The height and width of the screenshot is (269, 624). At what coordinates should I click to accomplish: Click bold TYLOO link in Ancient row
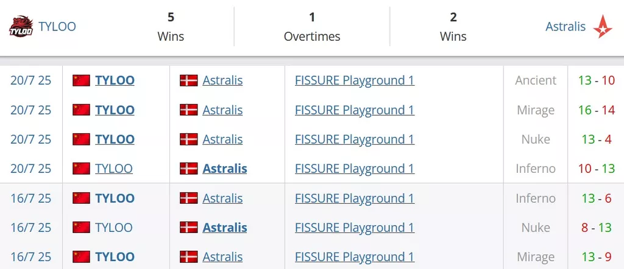pos(115,80)
